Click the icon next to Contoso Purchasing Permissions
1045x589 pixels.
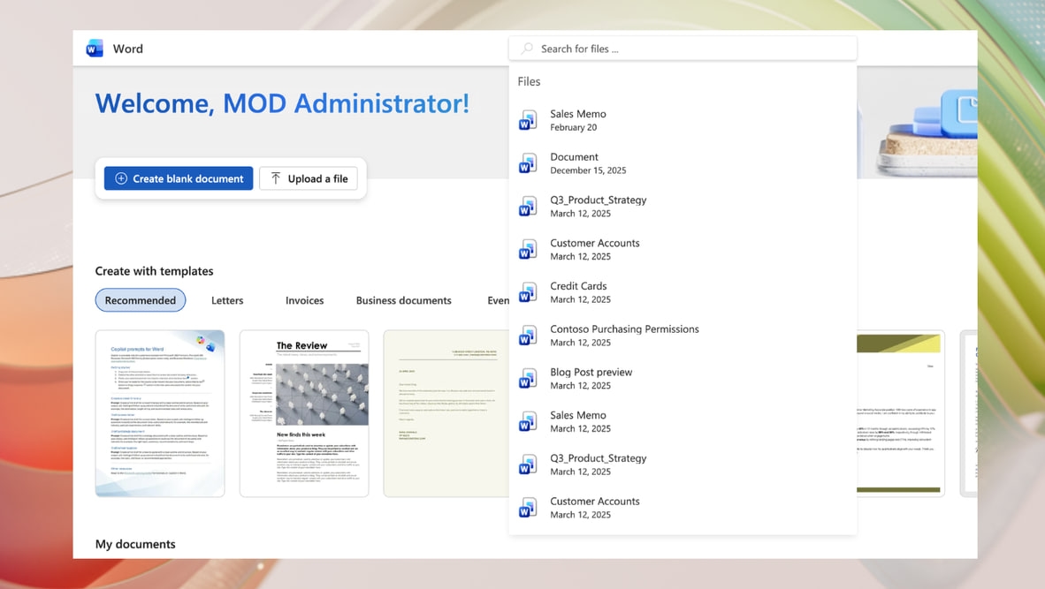(x=528, y=336)
